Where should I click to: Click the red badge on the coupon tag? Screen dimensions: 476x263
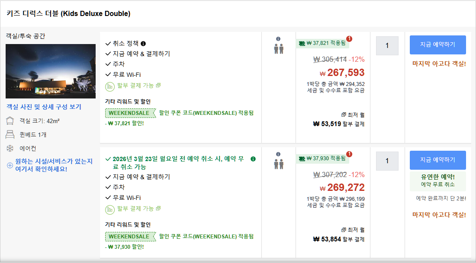pyautogui.click(x=350, y=38)
